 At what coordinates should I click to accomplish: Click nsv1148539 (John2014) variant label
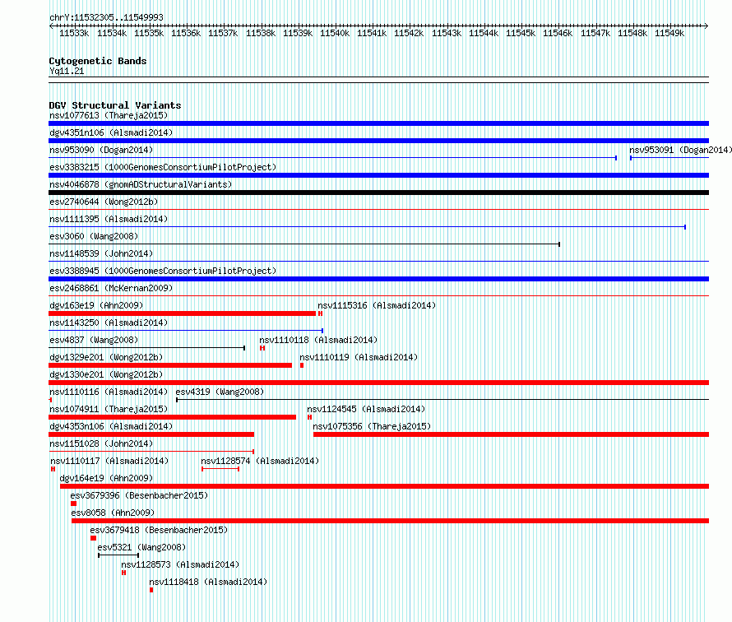coord(101,253)
